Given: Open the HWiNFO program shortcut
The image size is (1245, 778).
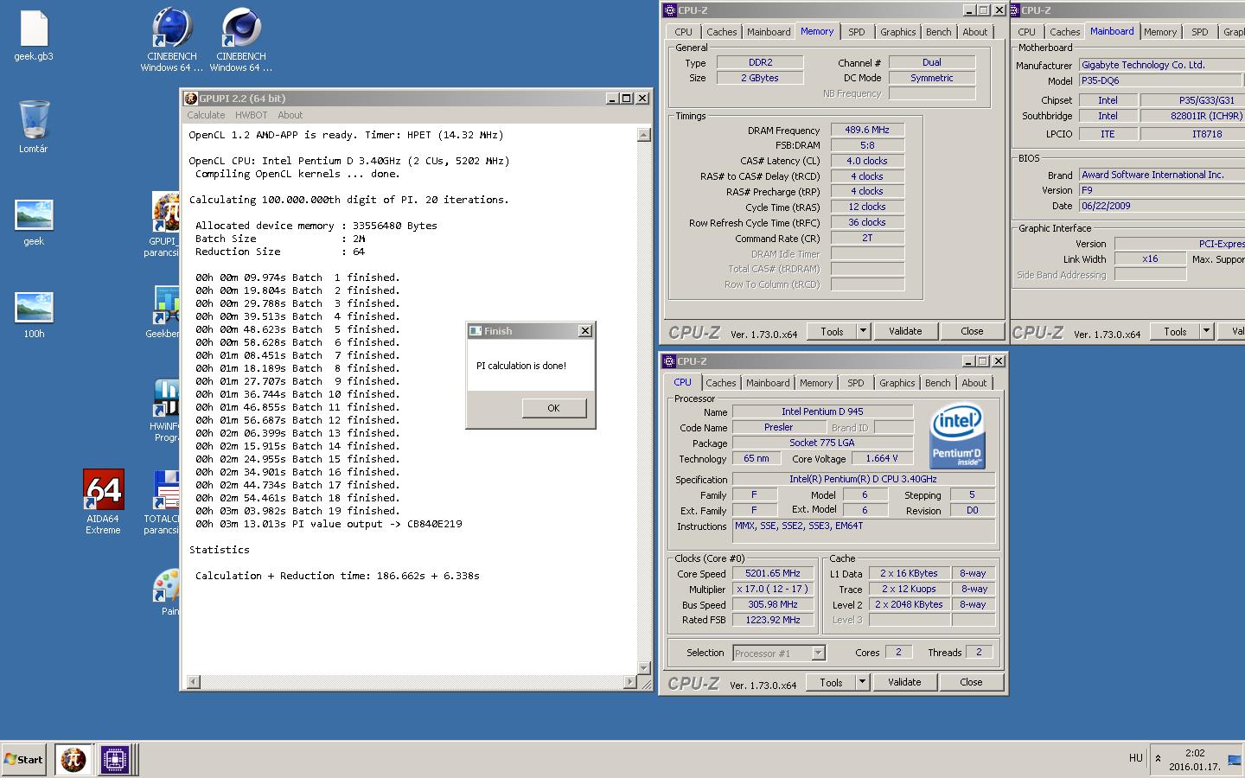Looking at the screenshot, I should point(164,410).
